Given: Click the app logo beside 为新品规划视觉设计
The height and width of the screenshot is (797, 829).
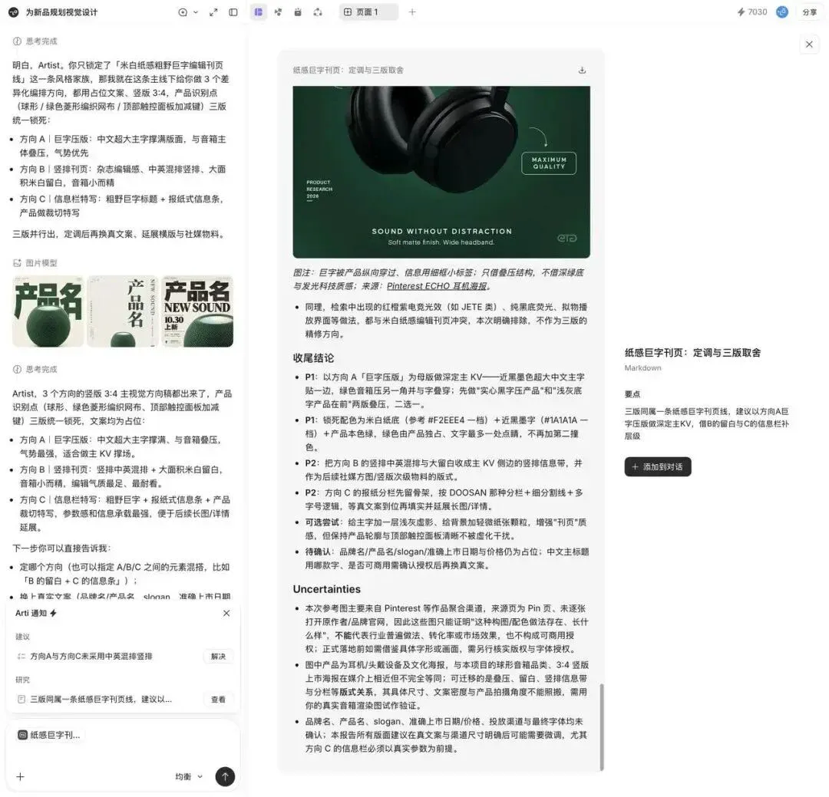Looking at the screenshot, I should click(x=13, y=12).
